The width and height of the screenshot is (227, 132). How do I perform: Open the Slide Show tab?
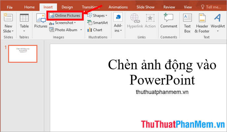146,7
